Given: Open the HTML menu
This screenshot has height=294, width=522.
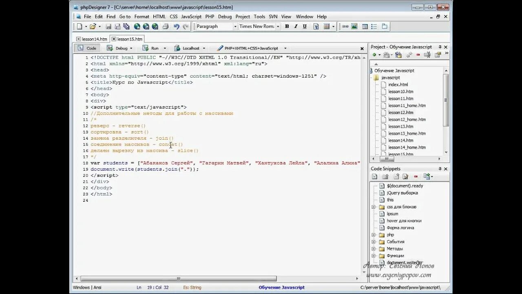Looking at the screenshot, I should 159,17.
